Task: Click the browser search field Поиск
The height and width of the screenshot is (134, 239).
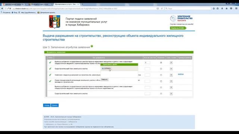Action: point(188,9)
